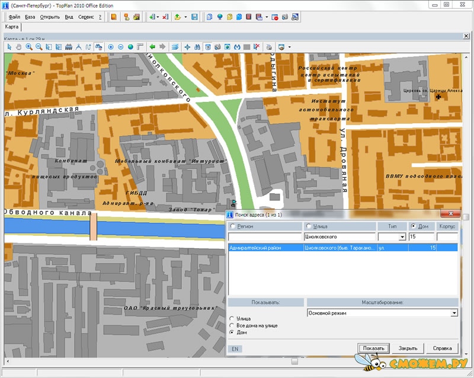Choose the zoom out magnifier tool

click(39, 47)
